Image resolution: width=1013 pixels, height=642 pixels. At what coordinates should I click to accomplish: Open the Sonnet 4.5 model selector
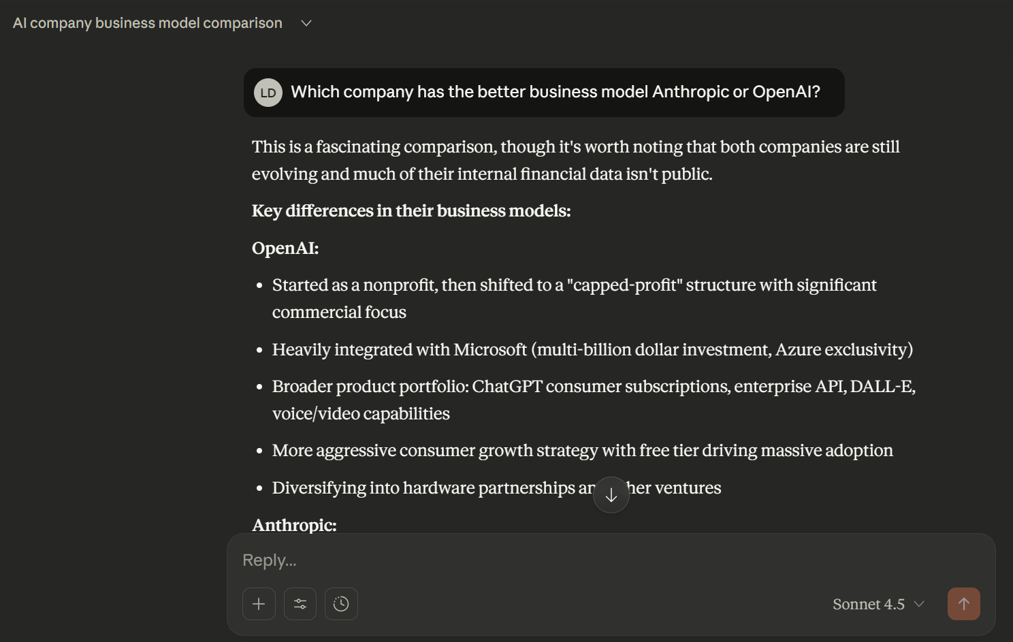click(869, 604)
